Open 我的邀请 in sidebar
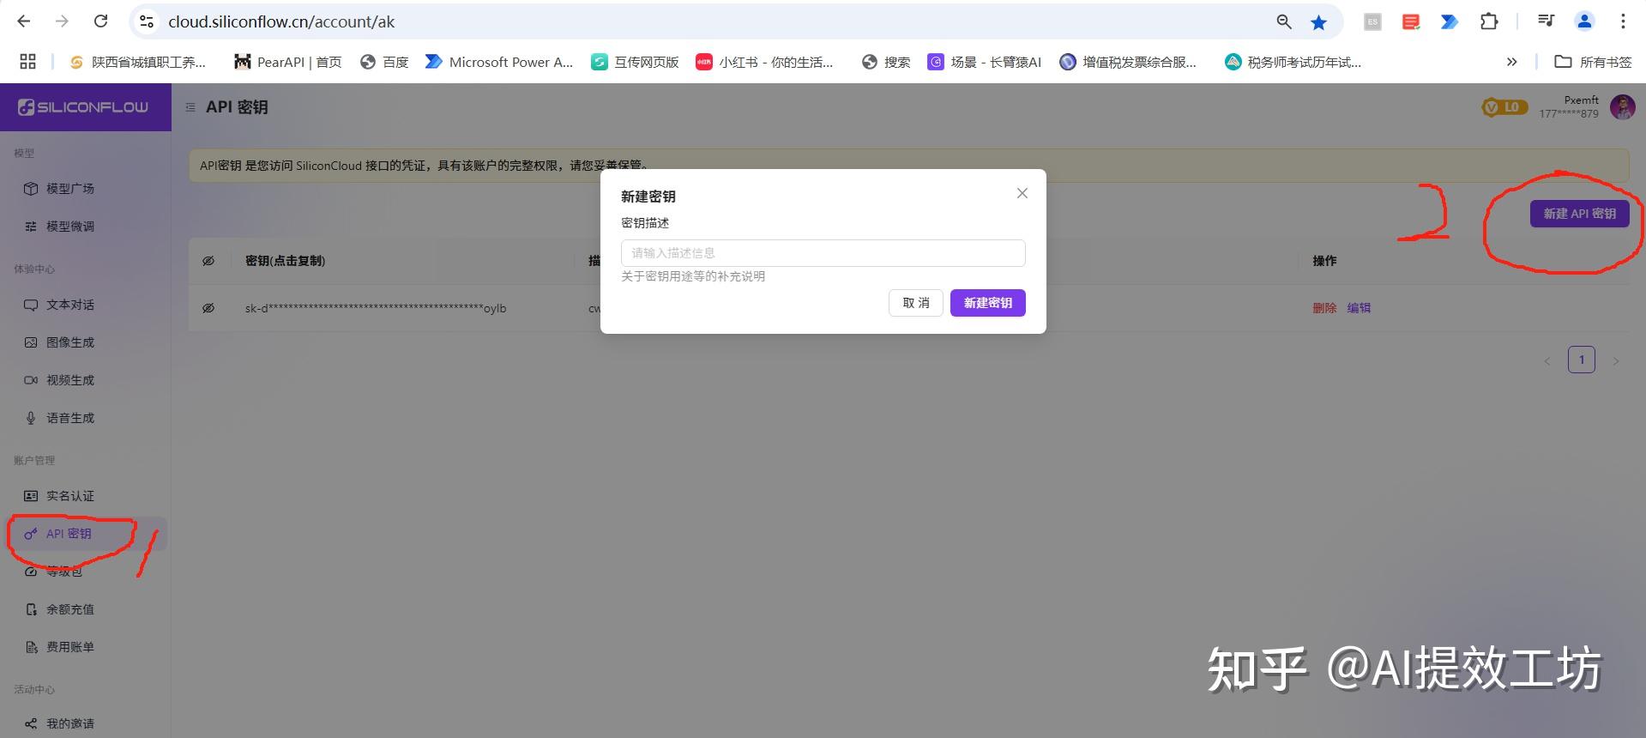This screenshot has width=1646, height=738. click(70, 723)
